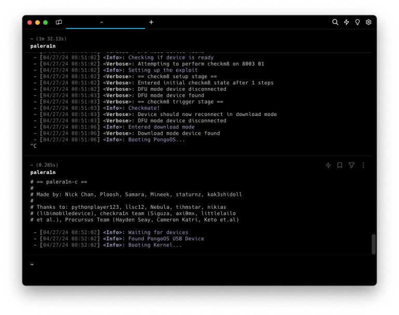Click 'Setting up the exploit' line
This screenshot has height=315, width=399.
(163, 70)
